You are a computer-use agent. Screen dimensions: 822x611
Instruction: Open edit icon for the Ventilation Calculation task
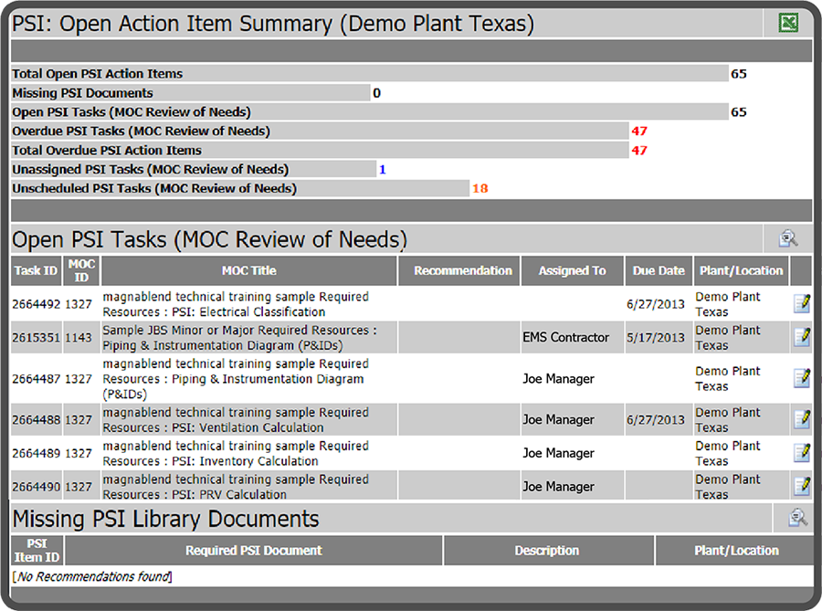click(802, 419)
